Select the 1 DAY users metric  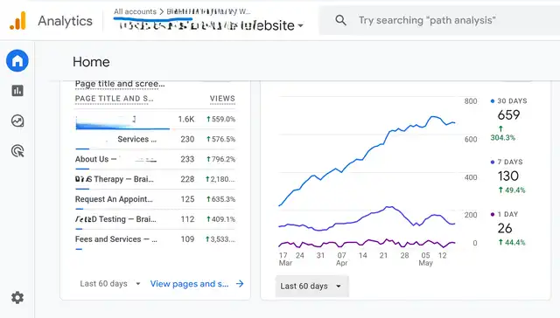point(507,229)
